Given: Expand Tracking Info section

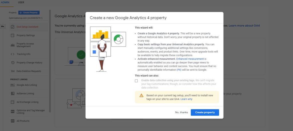Looking at the screenshot, I should click(23, 54).
